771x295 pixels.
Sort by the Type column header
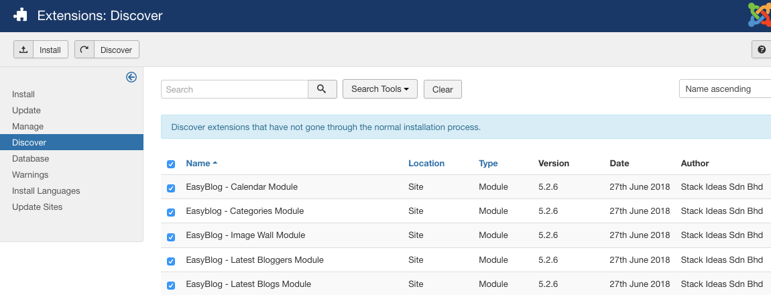(x=488, y=163)
